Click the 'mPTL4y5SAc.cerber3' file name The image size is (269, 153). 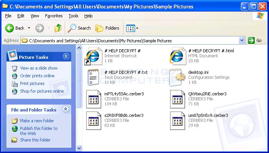point(124,94)
